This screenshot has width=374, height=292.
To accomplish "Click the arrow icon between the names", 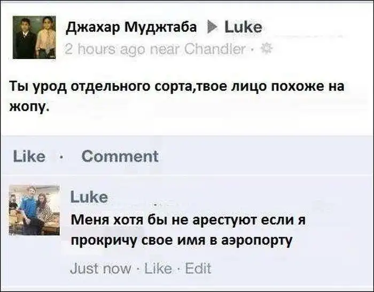I will coord(212,27).
